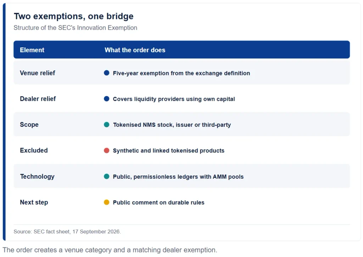Click the Next step row label
Viewport: 363px width, 257px height.
tap(34, 202)
